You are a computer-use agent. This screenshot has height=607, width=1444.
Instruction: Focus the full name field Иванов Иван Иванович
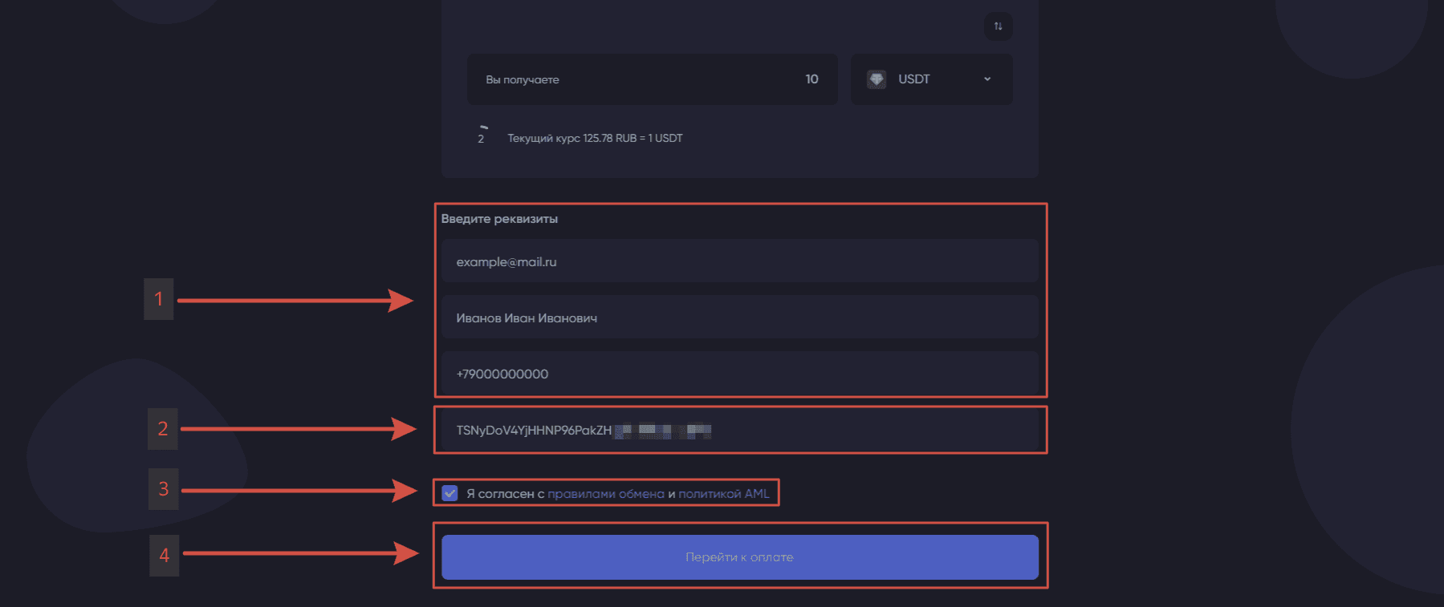click(740, 318)
